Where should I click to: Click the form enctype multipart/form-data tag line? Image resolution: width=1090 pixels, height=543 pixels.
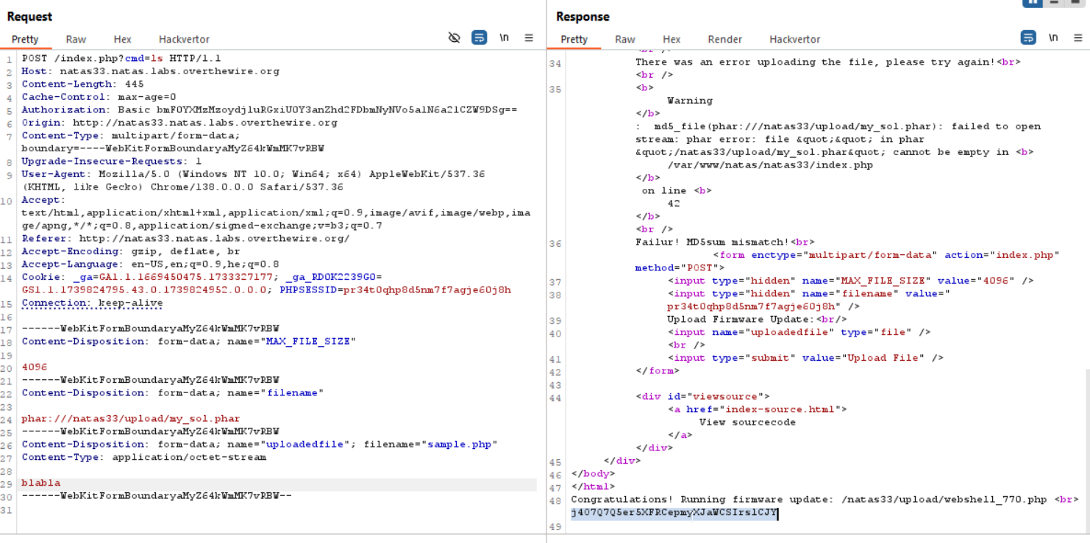click(847, 261)
